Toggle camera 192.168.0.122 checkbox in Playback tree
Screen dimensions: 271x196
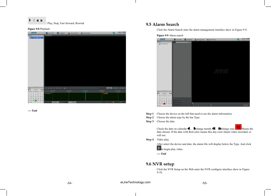click(x=30, y=37)
